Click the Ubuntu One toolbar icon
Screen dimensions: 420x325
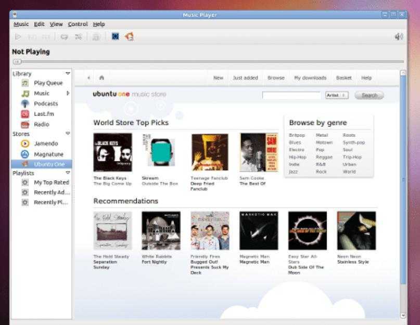click(x=129, y=36)
